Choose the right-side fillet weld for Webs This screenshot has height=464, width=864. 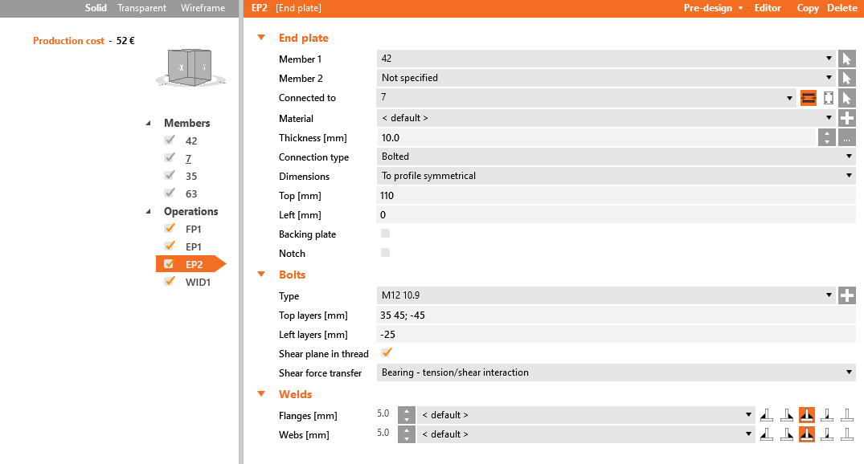[x=787, y=434]
